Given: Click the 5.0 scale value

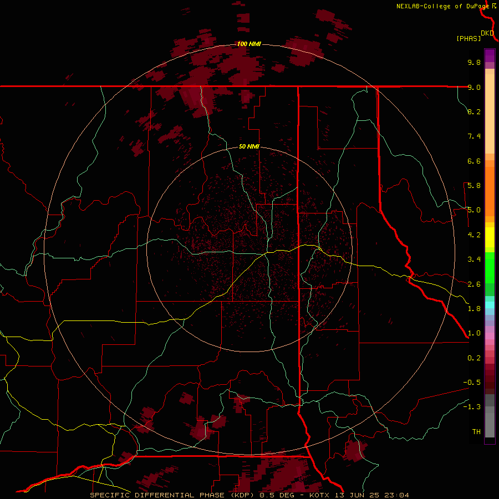Looking at the screenshot, I should (474, 210).
